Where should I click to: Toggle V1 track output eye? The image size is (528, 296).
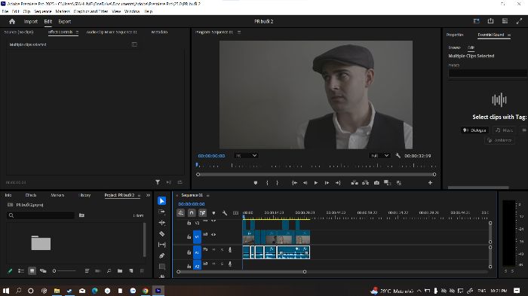213,235
